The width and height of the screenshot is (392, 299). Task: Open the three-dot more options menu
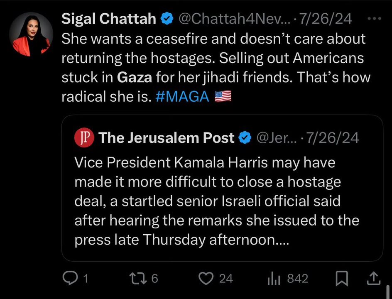click(375, 18)
